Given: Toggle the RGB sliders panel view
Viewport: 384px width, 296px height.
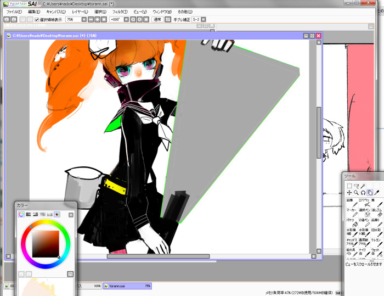Looking at the screenshot, I should 29,214.
